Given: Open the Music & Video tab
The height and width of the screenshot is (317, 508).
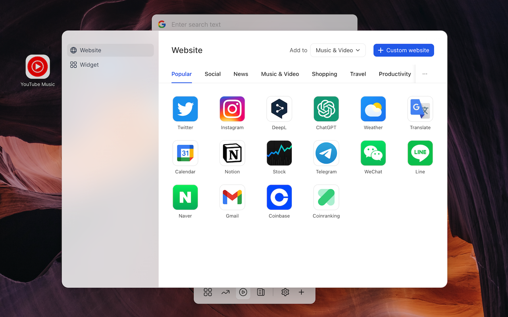Looking at the screenshot, I should [280, 74].
